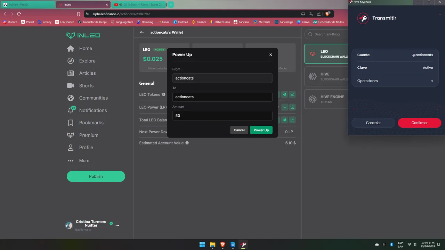Screen dimensions: 445x250
Task: Select the LEO Blockchain Wallet card
Action: pyautogui.click(x=326, y=54)
